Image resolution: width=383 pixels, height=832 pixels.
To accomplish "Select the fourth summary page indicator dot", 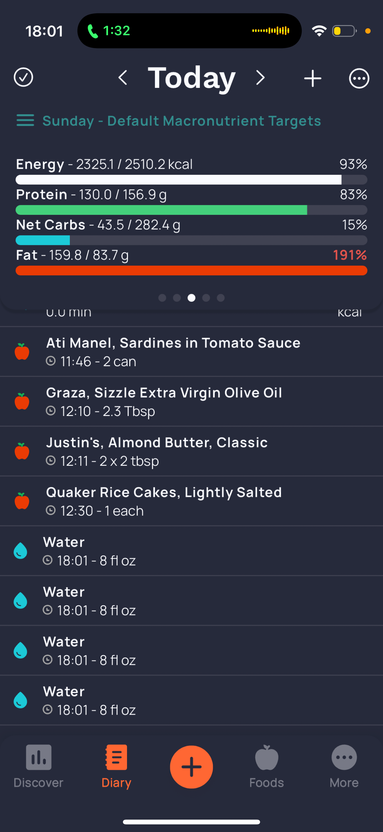I will (206, 298).
